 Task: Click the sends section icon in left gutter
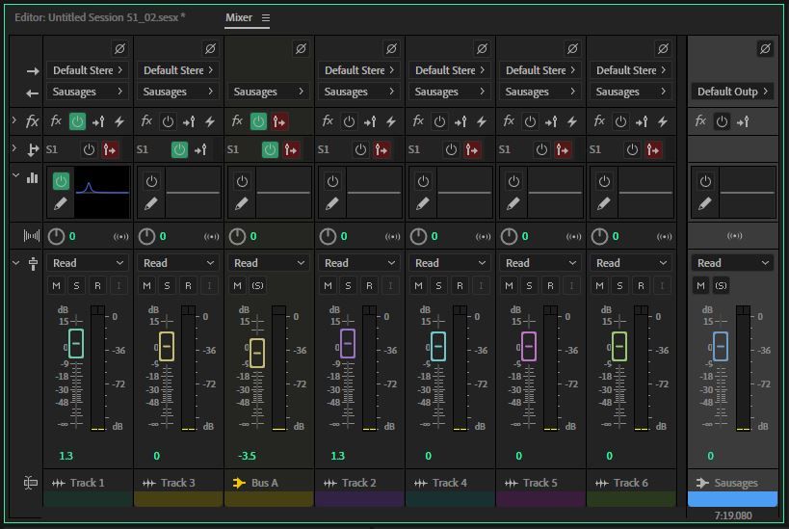click(33, 150)
